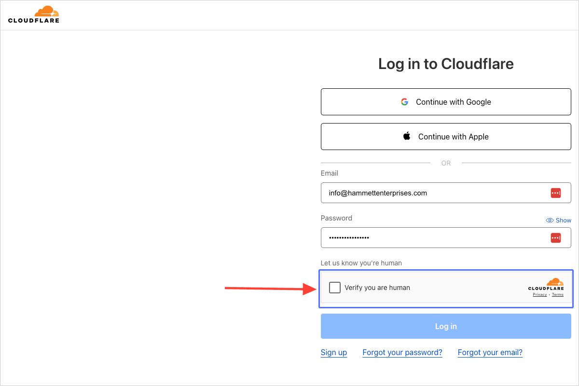Follow the 'Forgot your password?' link
Viewport: 579px width, 386px height.
(402, 352)
